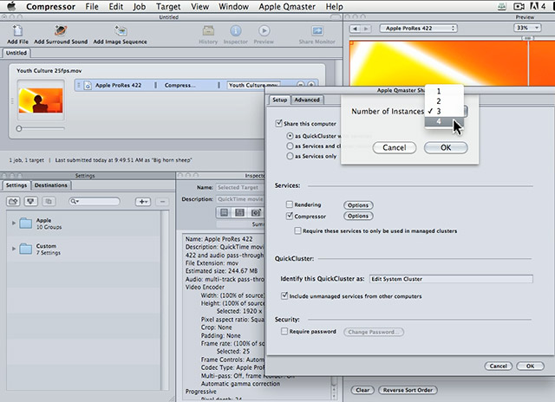
Task: Select as Services and cluster radio option
Action: point(290,146)
